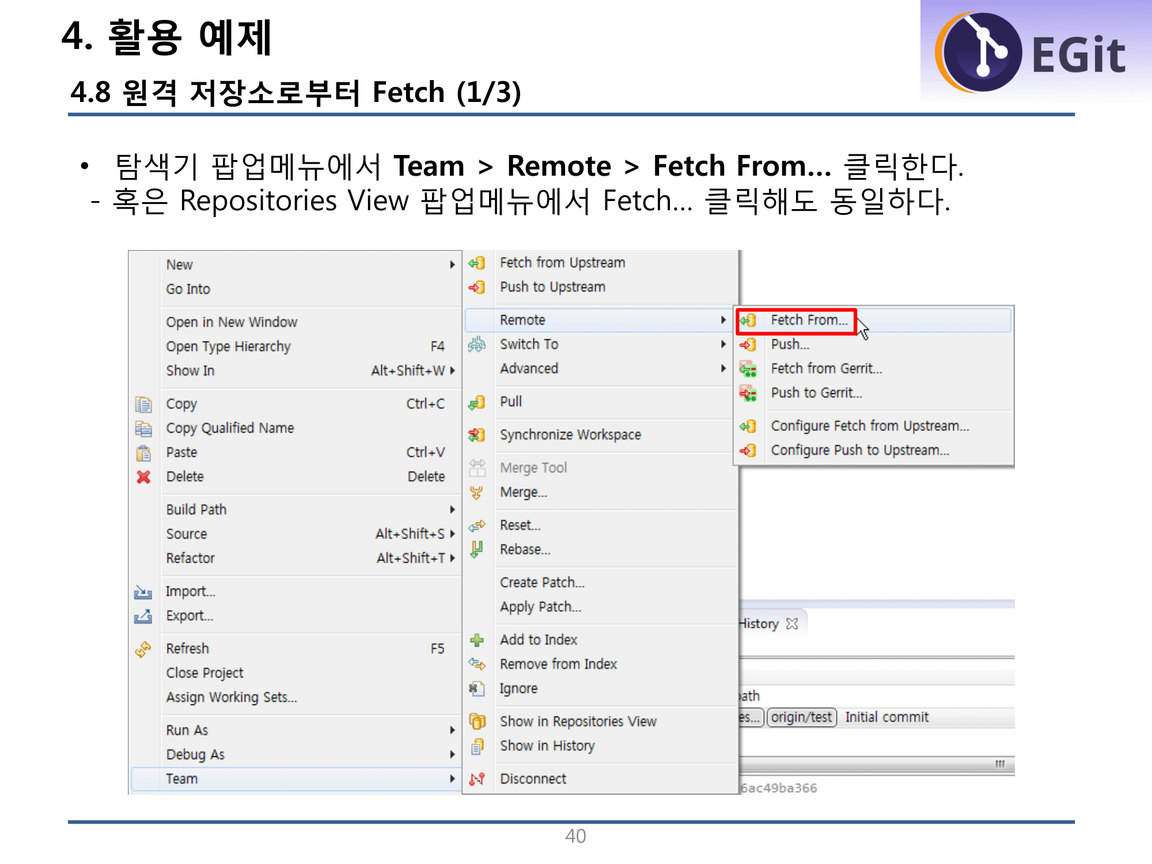Expand the Switch To submenu arrow

[723, 344]
